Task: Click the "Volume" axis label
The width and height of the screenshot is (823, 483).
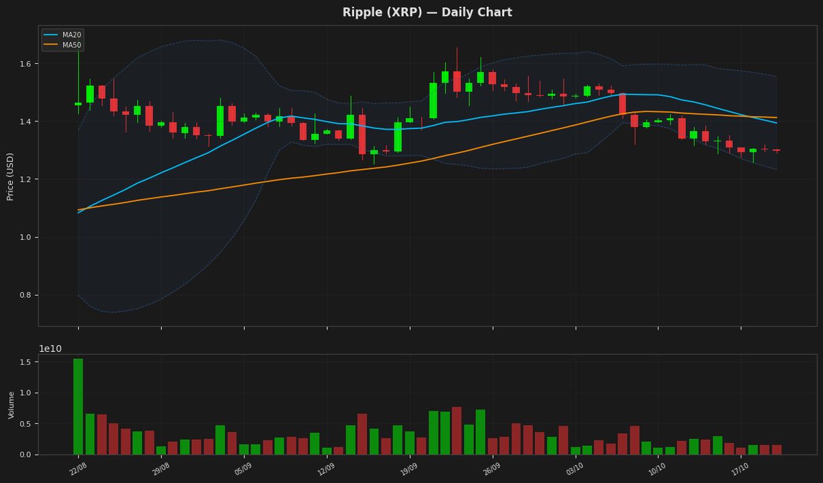Action: pos(11,405)
